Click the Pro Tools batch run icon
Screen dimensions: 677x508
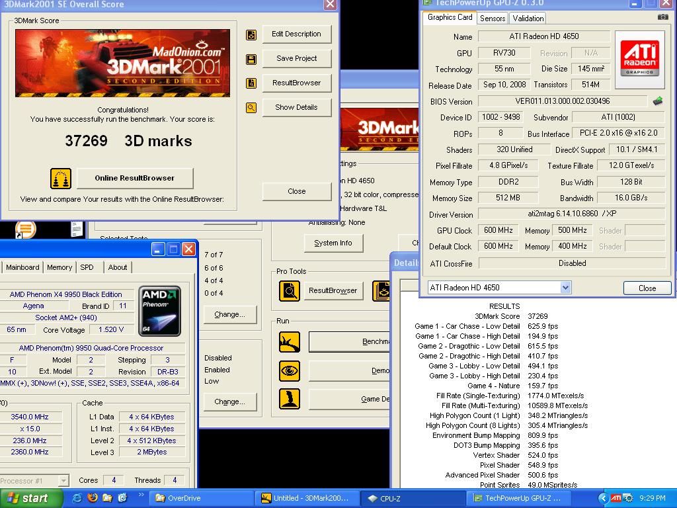(x=381, y=291)
